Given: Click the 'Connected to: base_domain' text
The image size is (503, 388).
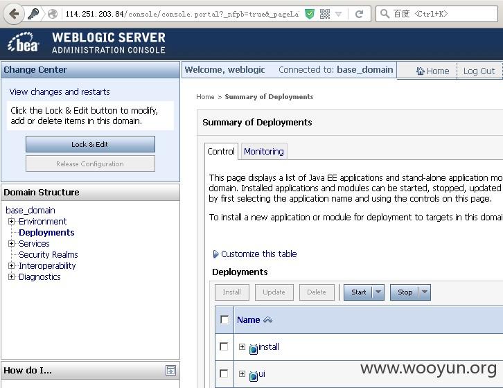Looking at the screenshot, I should click(x=335, y=70).
